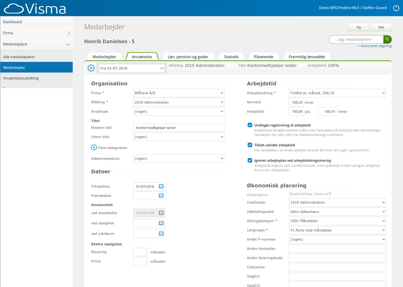The width and height of the screenshot is (403, 287).
Task: Open Ansættelsesudvikling in the sidebar
Action: tap(36, 78)
